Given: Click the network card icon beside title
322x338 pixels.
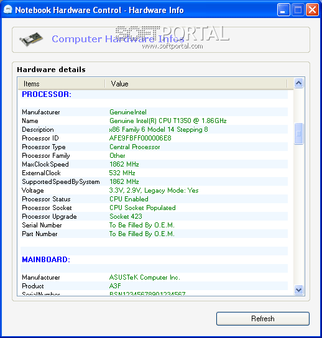Looking at the screenshot, I should click(x=31, y=39).
